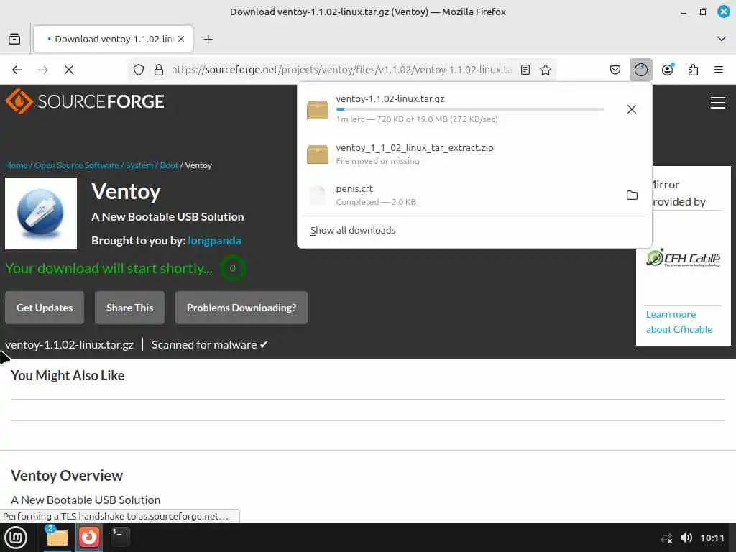Follow the Home breadcrumb link
This screenshot has width=736, height=552.
pos(16,165)
